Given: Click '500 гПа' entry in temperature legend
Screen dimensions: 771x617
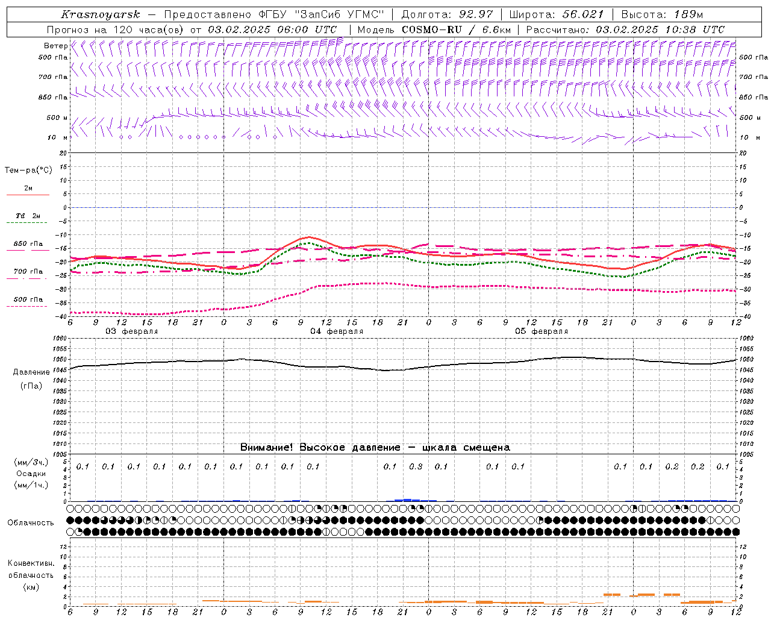Looking at the screenshot, I should pos(28,299).
